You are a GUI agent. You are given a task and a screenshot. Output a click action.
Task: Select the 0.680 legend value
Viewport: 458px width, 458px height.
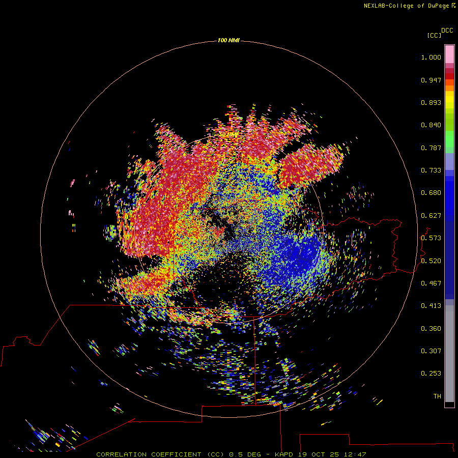pyautogui.click(x=431, y=193)
